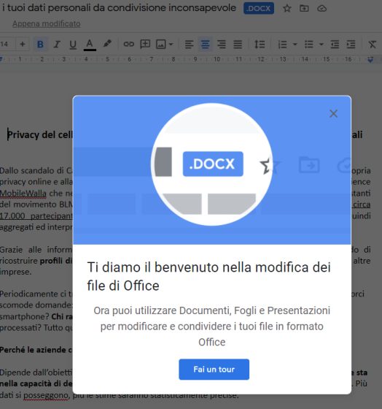The width and height of the screenshot is (382, 409).
Task: Open the highlight color marker tool
Action: (x=107, y=44)
